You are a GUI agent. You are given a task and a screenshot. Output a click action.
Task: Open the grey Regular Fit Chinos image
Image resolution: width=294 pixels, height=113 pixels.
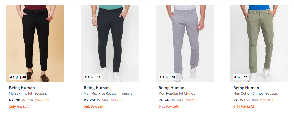click(185, 42)
